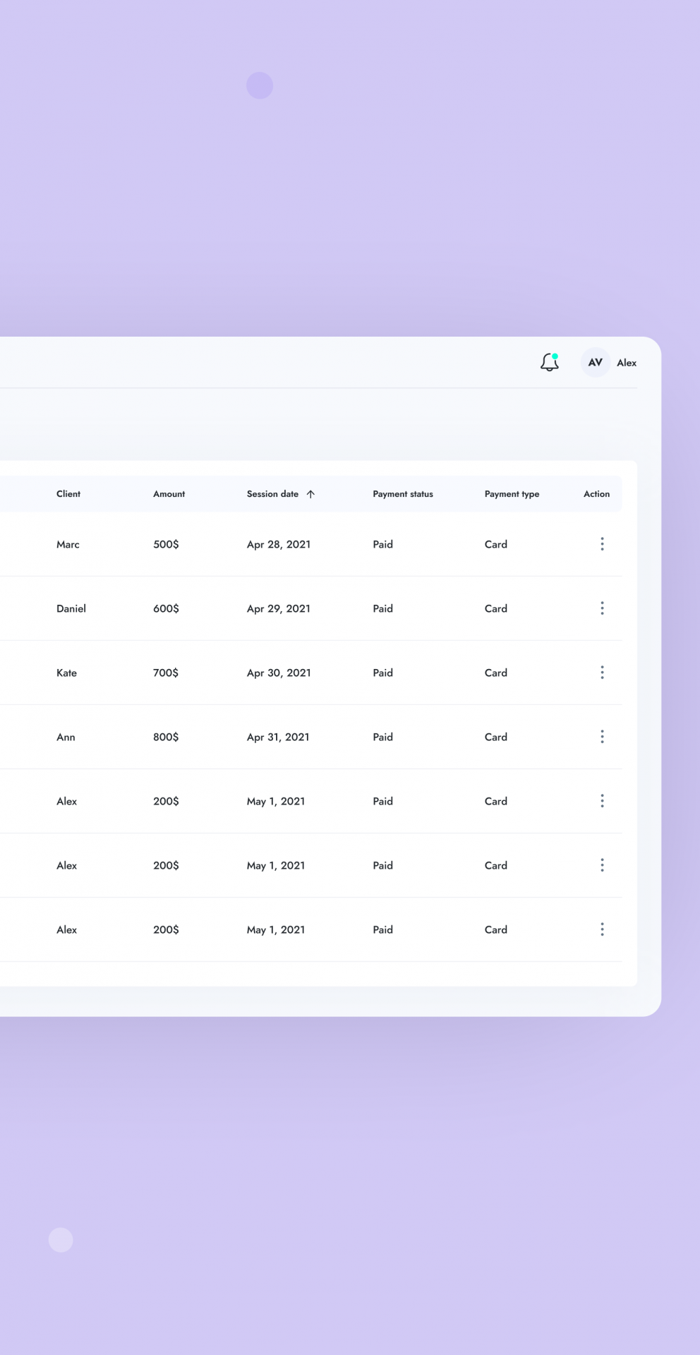
Task: Select client name Daniel
Action: click(71, 608)
